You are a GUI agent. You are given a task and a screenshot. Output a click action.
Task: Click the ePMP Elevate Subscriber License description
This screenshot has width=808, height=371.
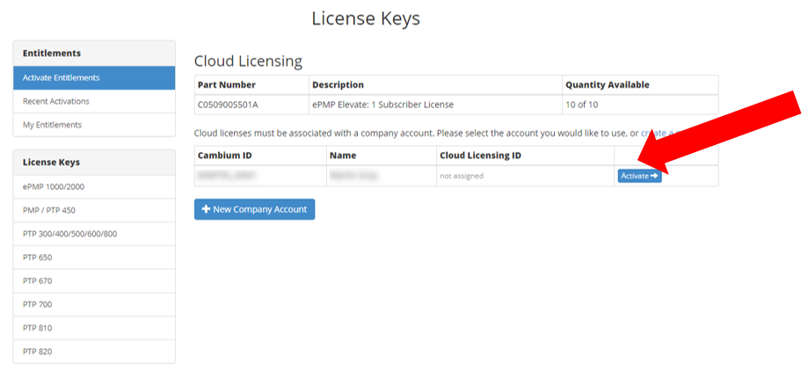click(x=382, y=105)
